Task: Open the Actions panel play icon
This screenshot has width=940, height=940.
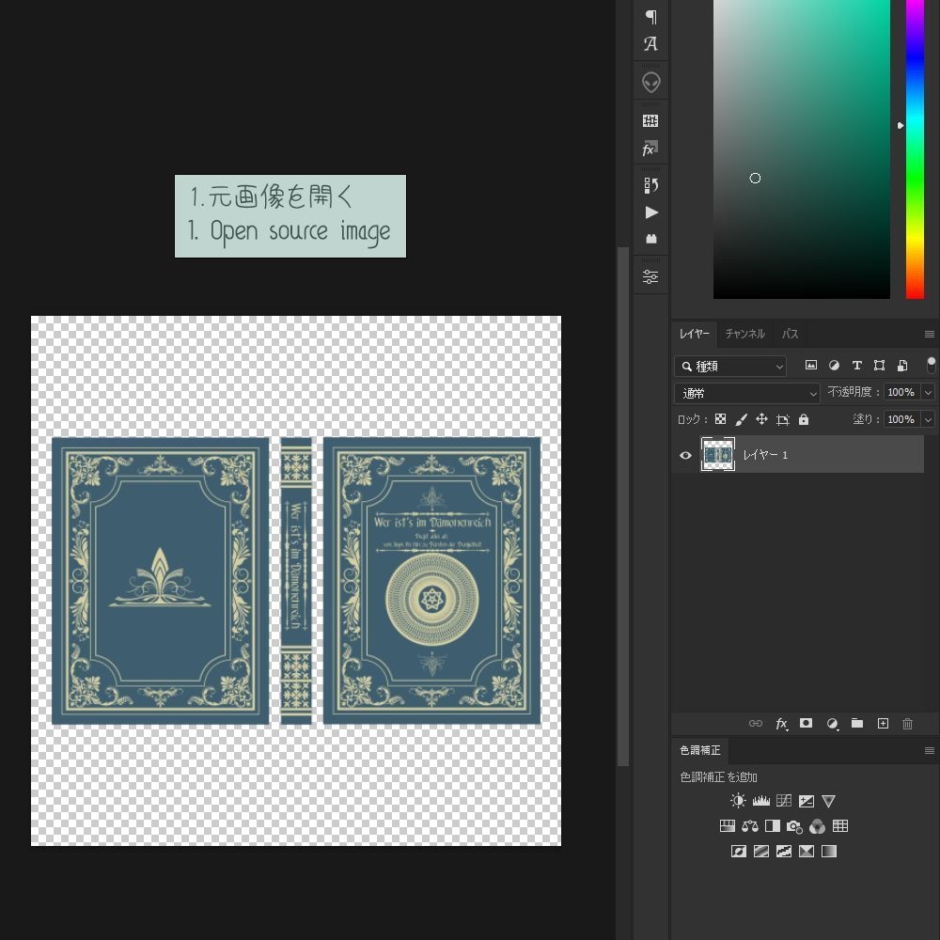Action: (651, 212)
